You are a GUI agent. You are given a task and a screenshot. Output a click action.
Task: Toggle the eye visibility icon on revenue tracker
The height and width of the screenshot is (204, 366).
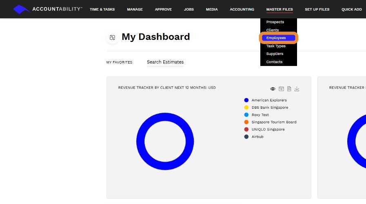point(273,89)
